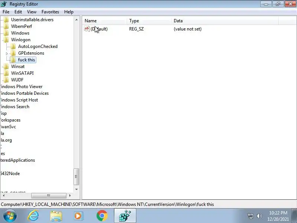Screen dimensions: 297x223
Task: Launch Internet Explorer from taskbar
Action: point(33,216)
